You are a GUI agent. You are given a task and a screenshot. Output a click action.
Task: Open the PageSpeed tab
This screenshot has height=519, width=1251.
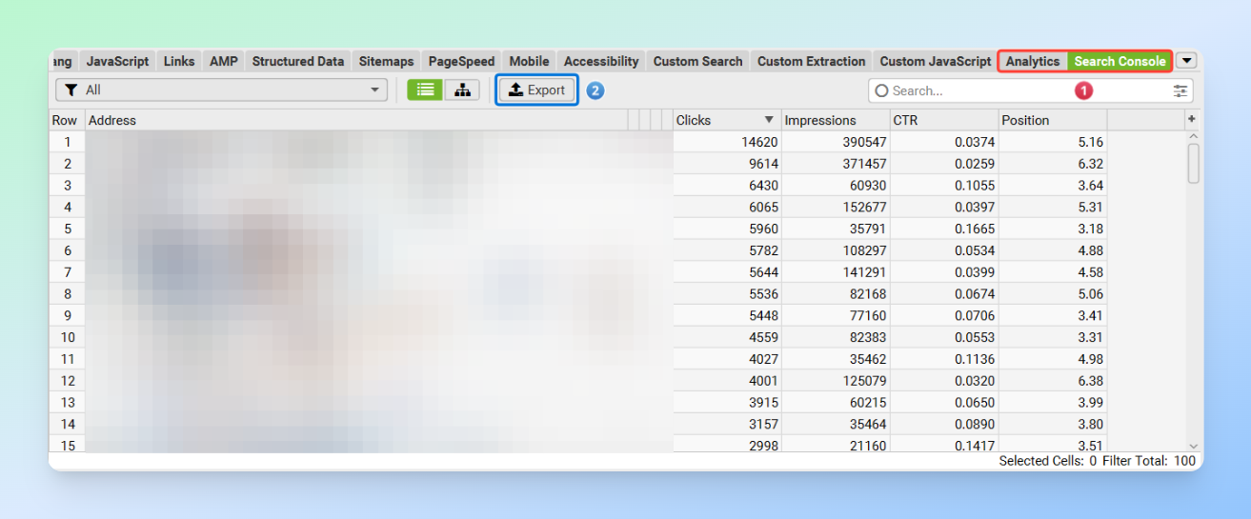click(461, 61)
